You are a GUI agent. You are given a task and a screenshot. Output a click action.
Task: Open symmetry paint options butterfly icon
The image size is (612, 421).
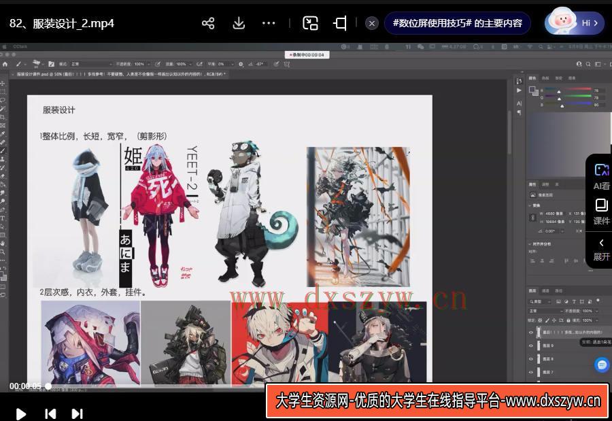point(287,64)
